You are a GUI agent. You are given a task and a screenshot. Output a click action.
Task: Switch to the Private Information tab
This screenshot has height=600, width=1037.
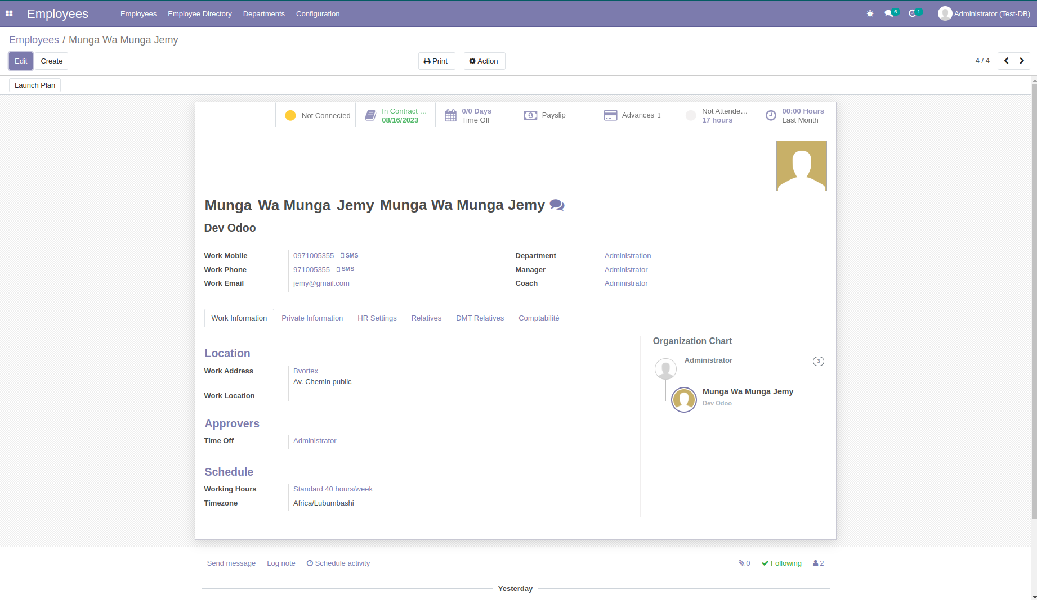coord(312,318)
